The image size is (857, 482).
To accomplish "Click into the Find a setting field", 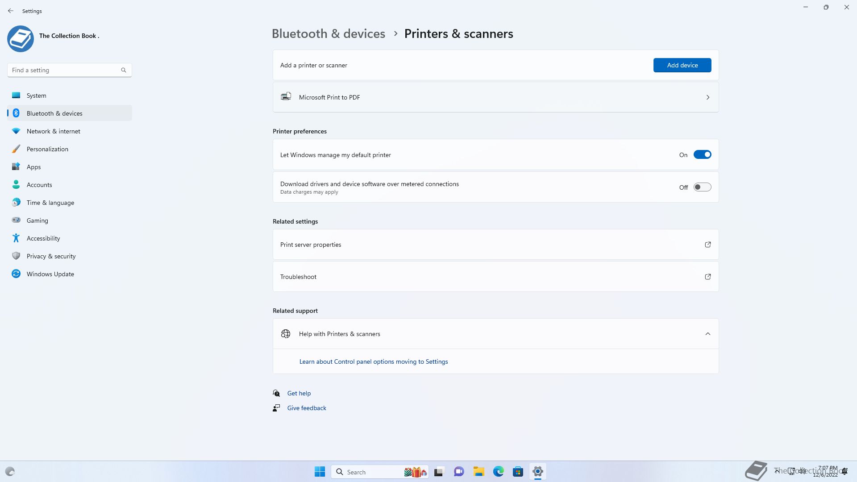I will pyautogui.click(x=69, y=70).
